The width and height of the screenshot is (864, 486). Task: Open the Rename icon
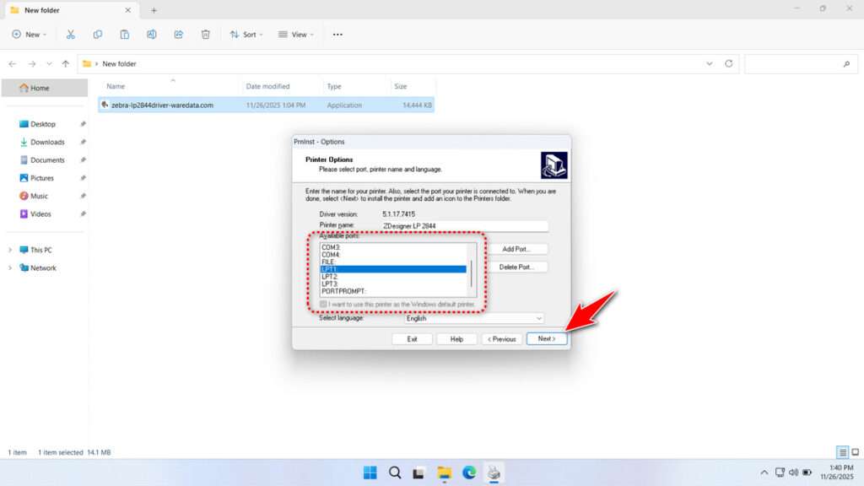(x=152, y=34)
